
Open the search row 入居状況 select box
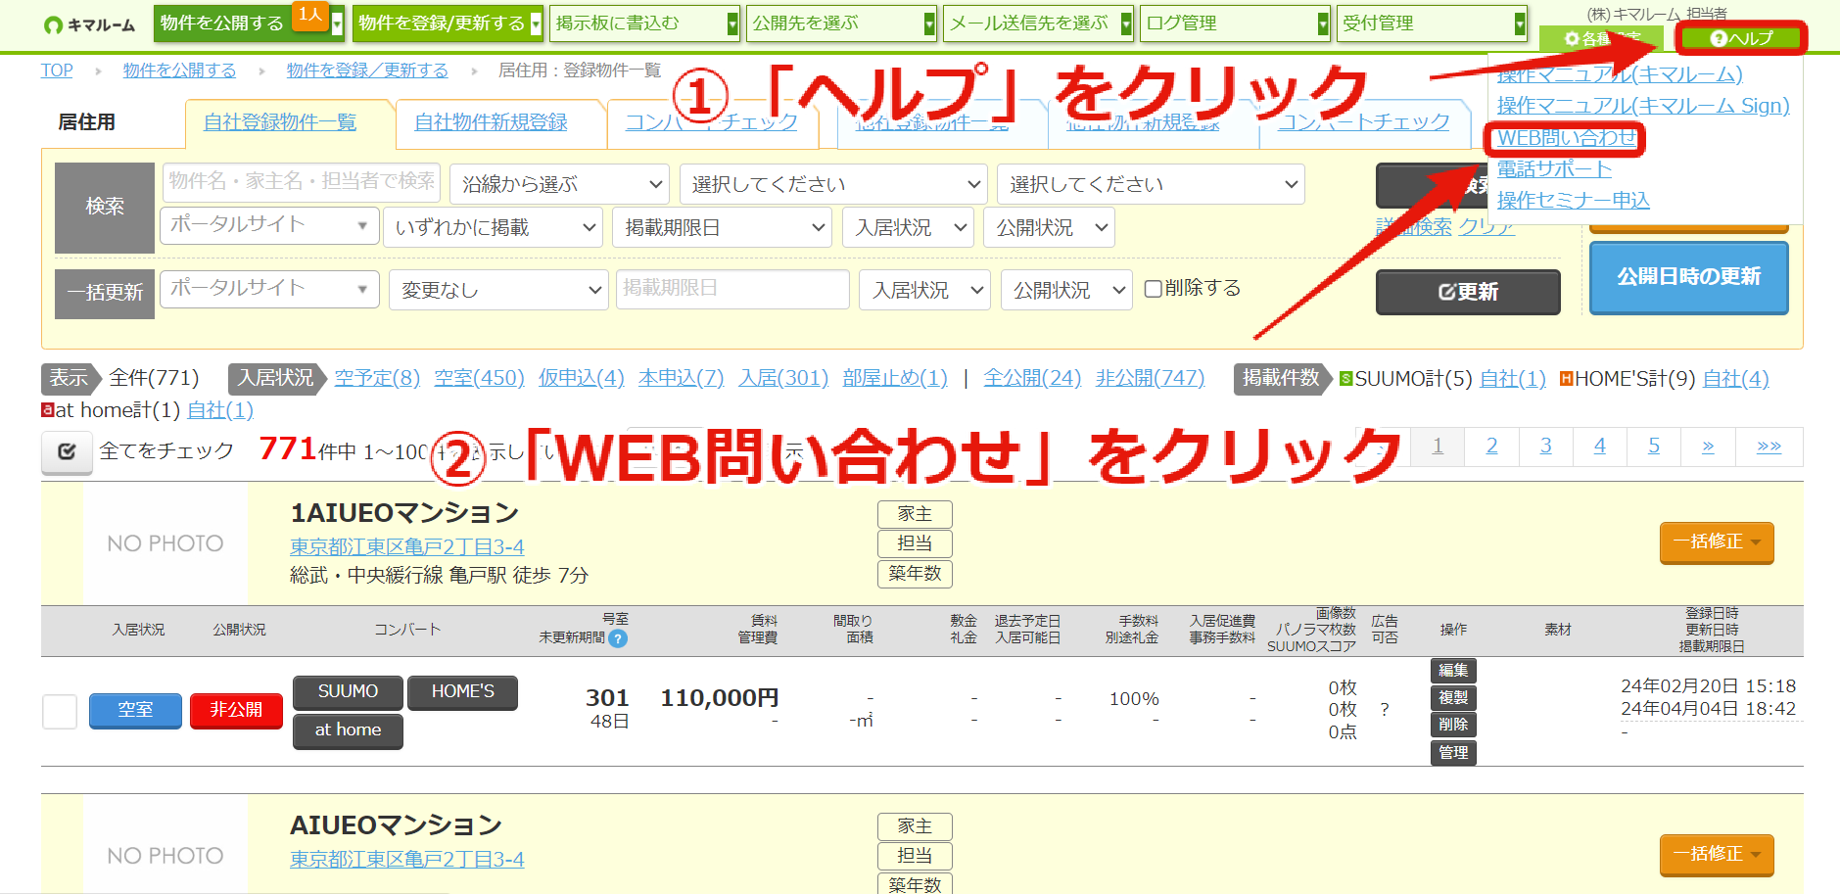[x=909, y=227]
